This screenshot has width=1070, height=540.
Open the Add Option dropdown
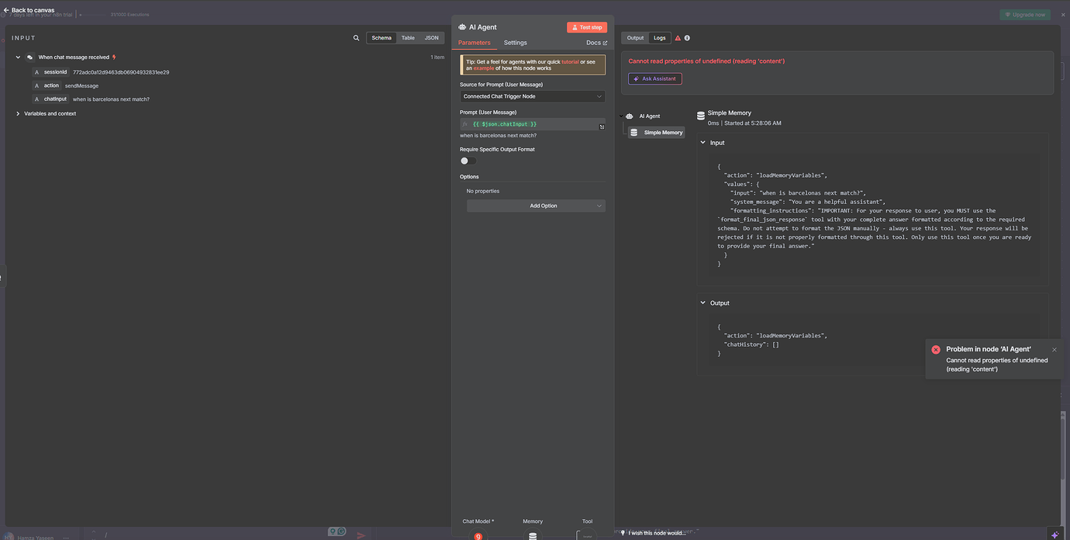coord(536,206)
